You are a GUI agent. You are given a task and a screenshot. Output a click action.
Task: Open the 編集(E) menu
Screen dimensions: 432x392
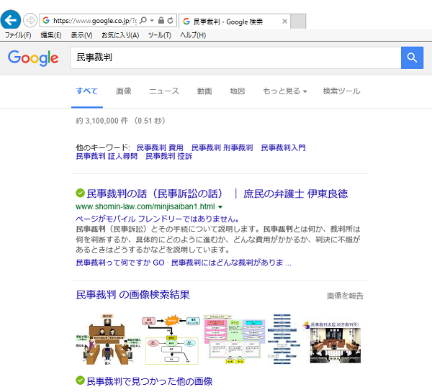[51, 35]
